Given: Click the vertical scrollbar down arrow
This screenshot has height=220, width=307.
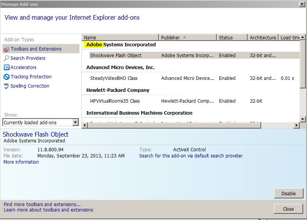Looking at the screenshot, I should (302, 119).
